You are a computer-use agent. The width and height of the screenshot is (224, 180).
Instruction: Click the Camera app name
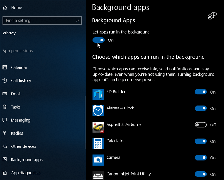coord(113,157)
